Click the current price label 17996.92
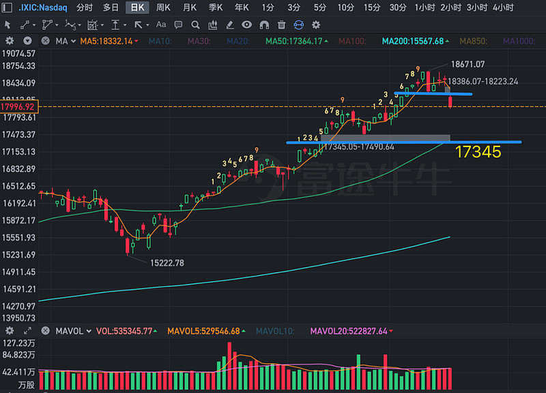Screen dimensions: 546x393 (x=18, y=107)
